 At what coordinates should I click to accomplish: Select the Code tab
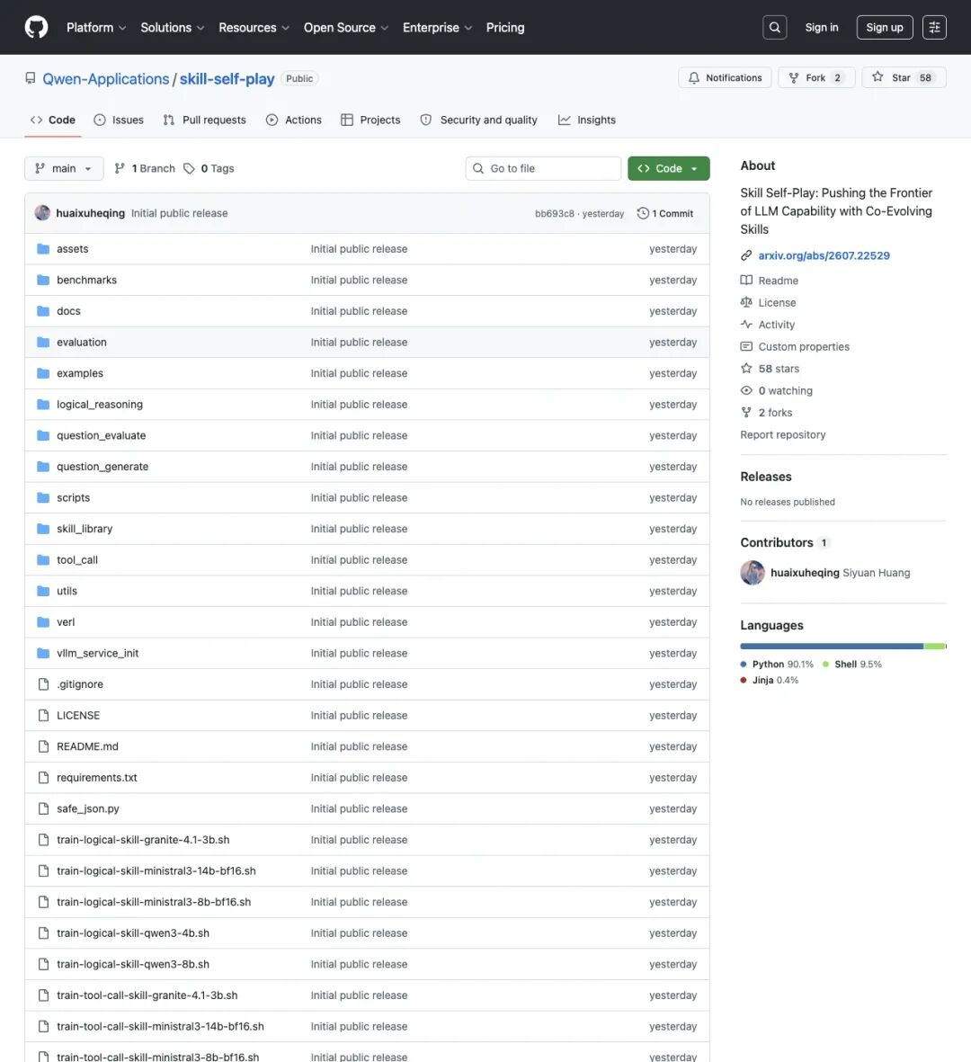(53, 120)
